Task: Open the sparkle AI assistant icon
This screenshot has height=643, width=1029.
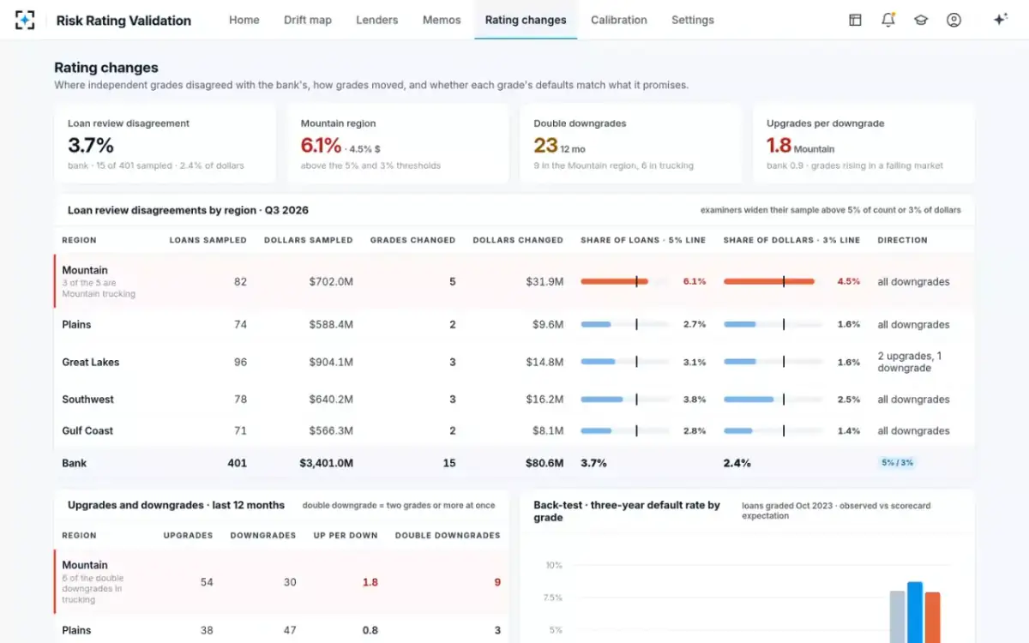Action: [1000, 20]
